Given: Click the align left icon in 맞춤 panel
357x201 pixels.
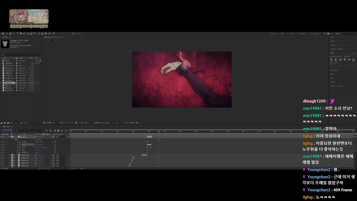Looking at the screenshot, I should tap(331, 59).
